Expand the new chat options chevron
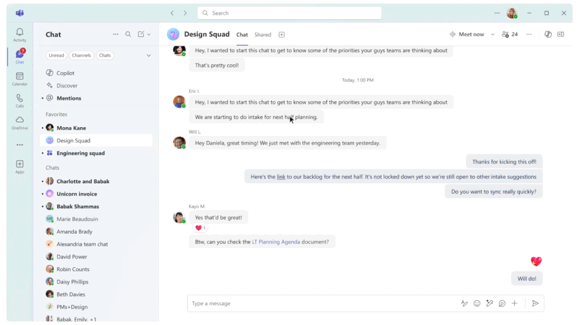The image size is (579, 325). (x=149, y=34)
